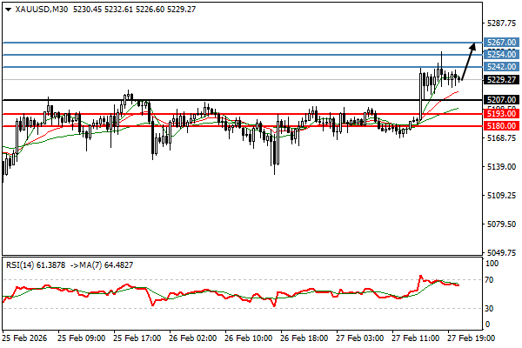Click the red 5180.00 support label
This screenshot has width=522, height=348.
click(x=499, y=126)
